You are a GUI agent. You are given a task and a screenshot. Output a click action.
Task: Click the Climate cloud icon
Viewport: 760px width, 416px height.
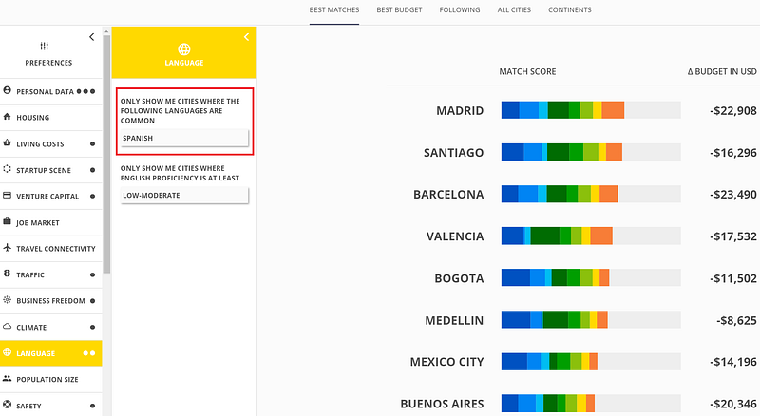[x=8, y=327]
